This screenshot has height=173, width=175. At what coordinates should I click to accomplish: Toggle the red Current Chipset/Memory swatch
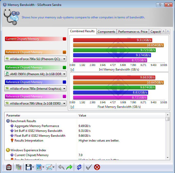pos(64,39)
